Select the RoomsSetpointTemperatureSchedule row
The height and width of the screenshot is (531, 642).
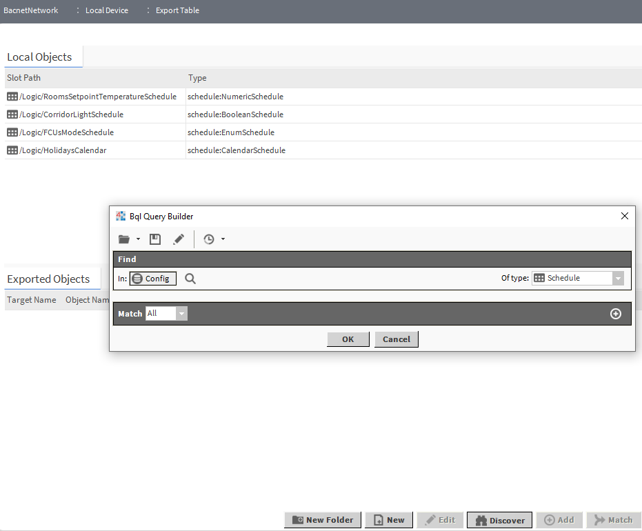point(98,97)
